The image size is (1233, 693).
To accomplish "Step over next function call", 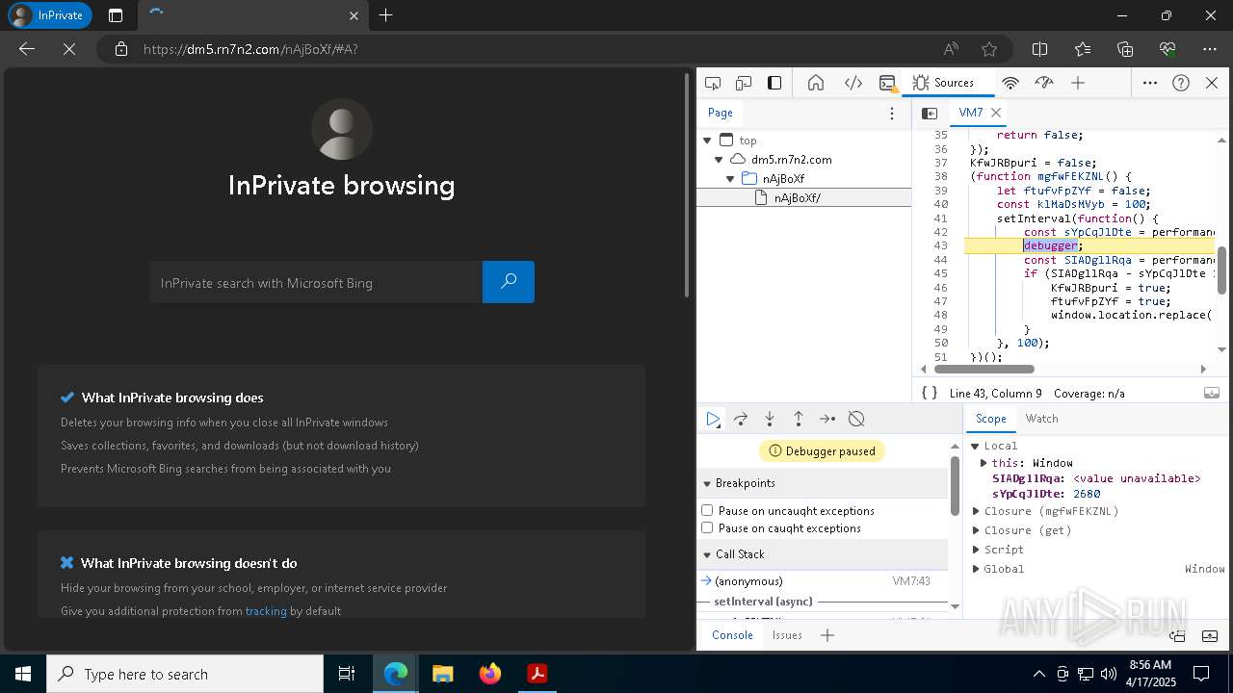I will pyautogui.click(x=741, y=419).
